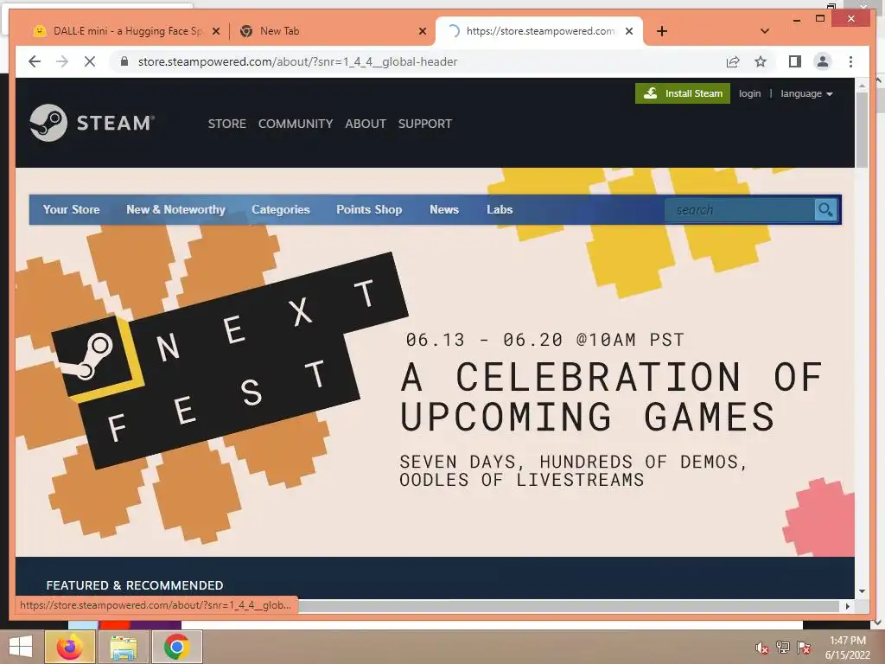Click the Install Steam button
This screenshot has width=885, height=664.
pyautogui.click(x=683, y=93)
